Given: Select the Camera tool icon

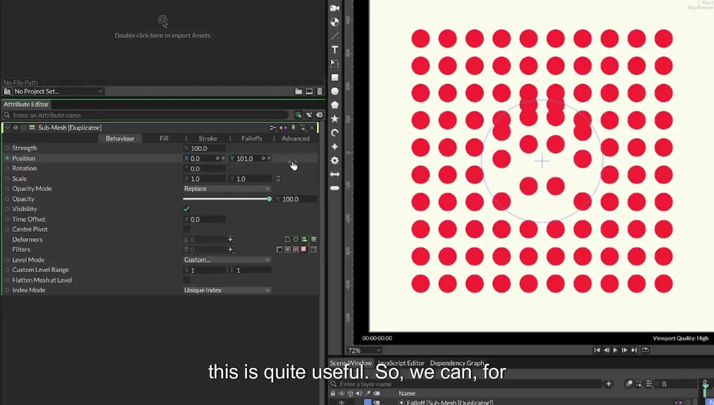Looking at the screenshot, I should tap(335, 8).
